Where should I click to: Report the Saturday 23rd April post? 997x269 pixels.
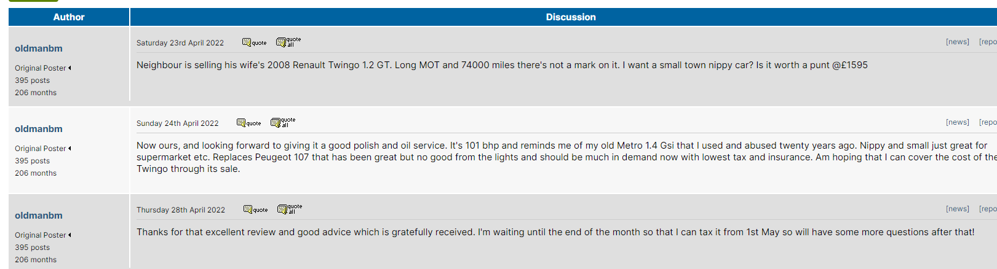pyautogui.click(x=988, y=42)
